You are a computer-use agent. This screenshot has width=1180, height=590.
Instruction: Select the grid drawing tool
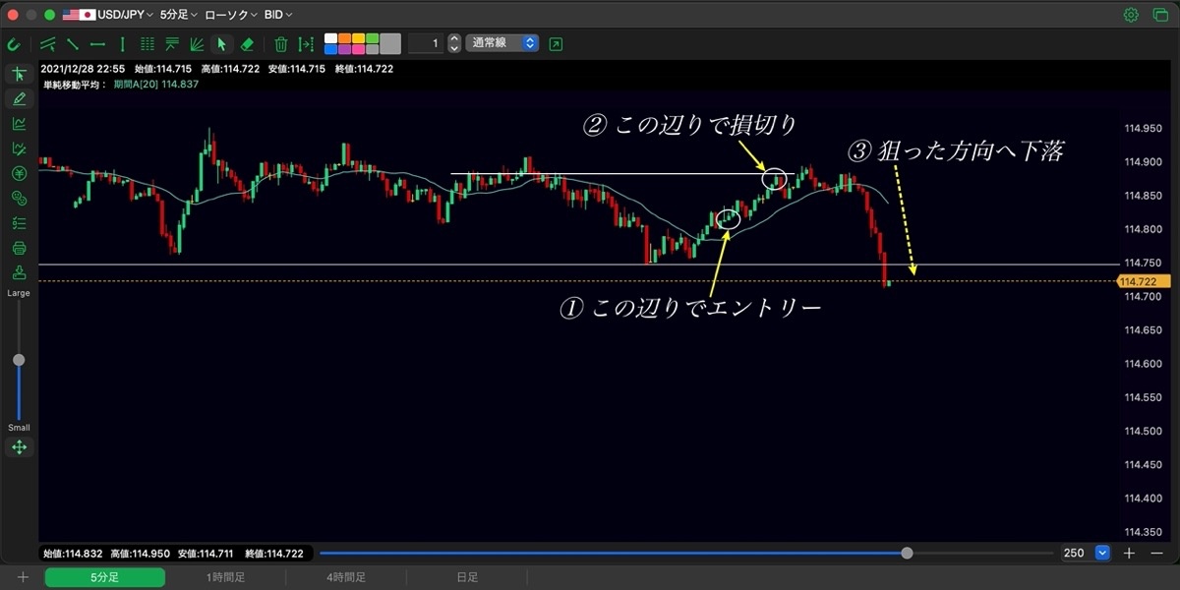pyautogui.click(x=147, y=43)
